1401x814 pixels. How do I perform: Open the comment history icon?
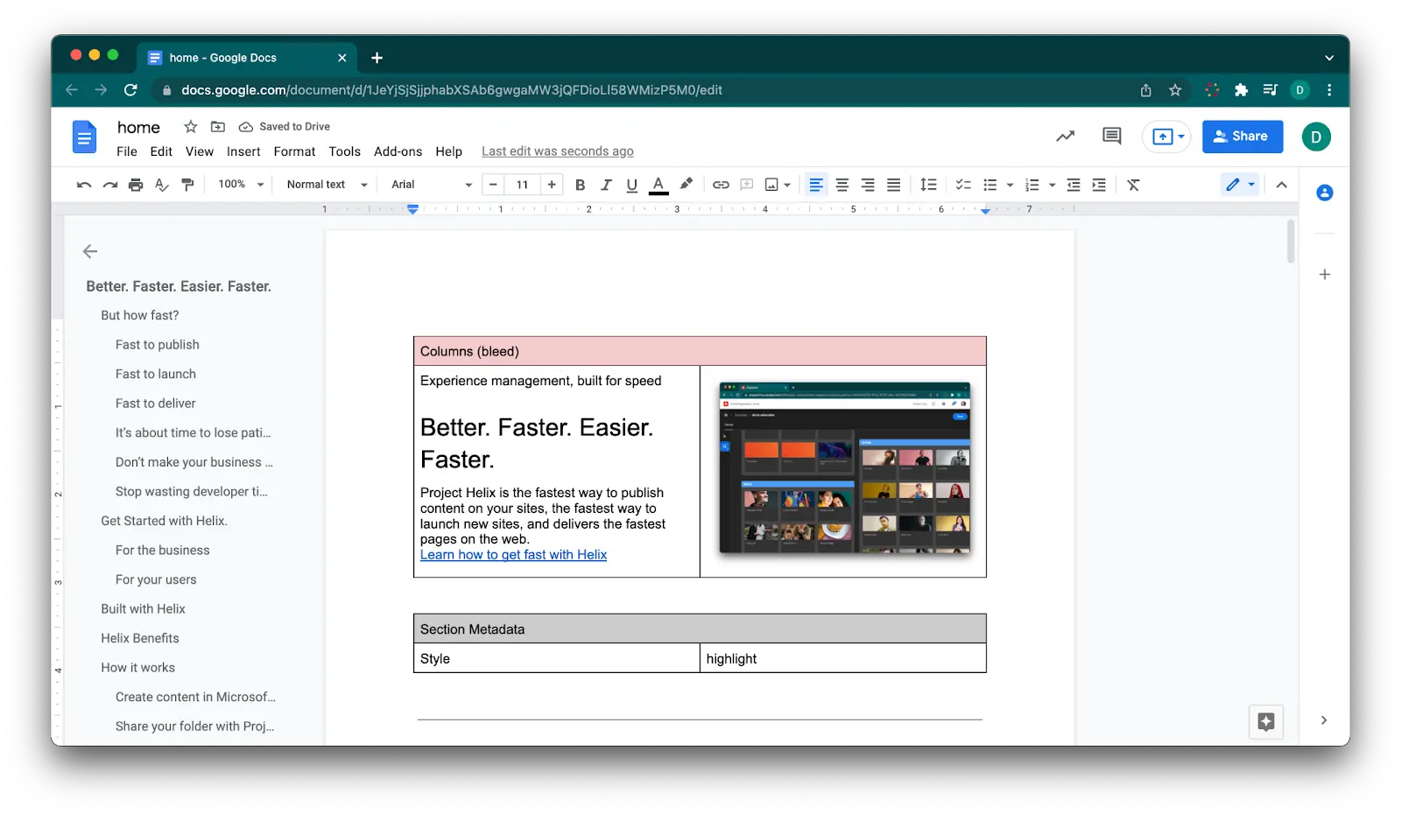(1112, 136)
